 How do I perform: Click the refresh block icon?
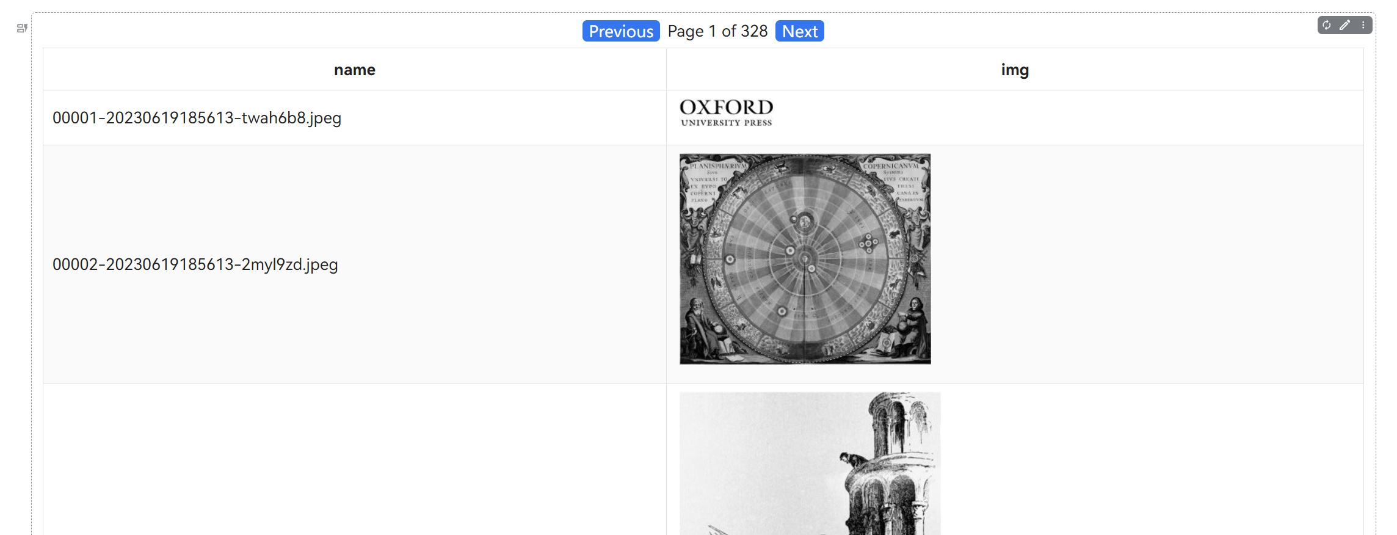coord(1327,25)
